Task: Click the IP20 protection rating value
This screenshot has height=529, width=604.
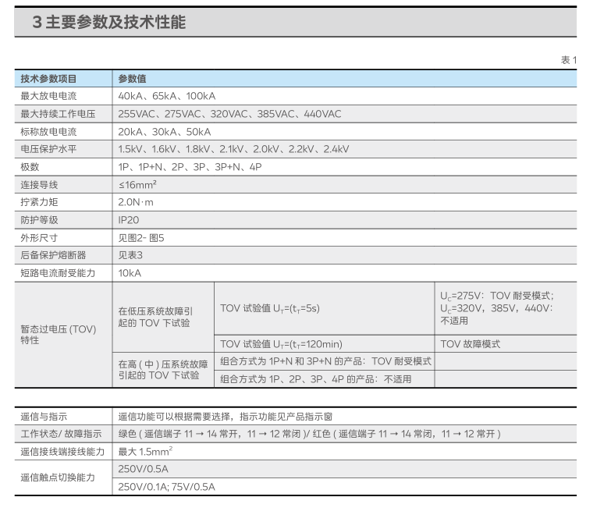Action: click(129, 220)
